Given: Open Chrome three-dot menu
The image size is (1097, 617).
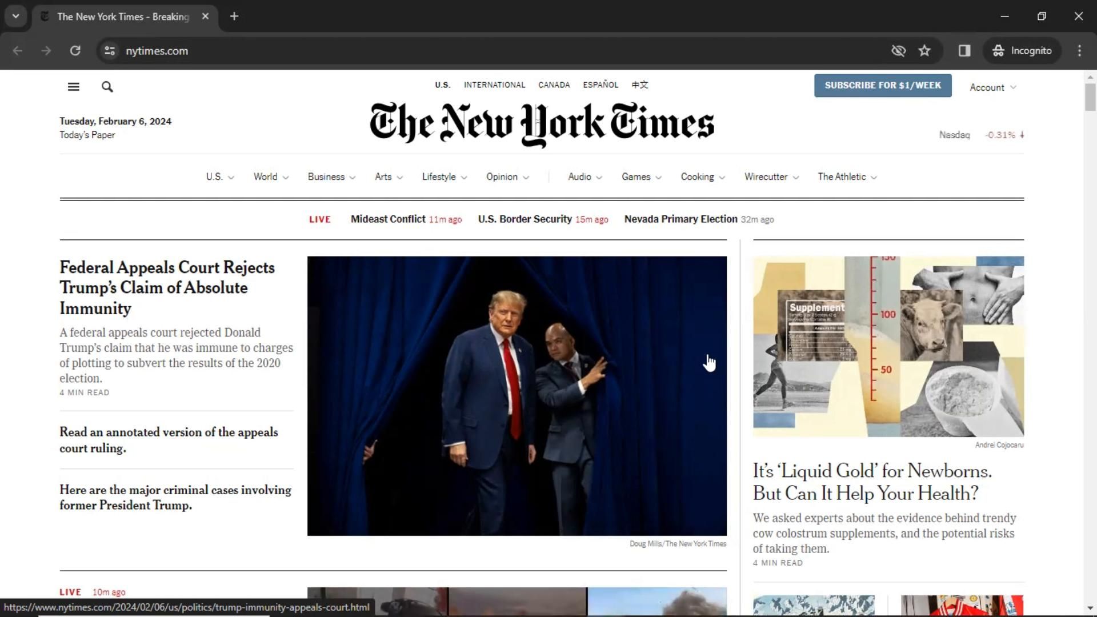Looking at the screenshot, I should point(1079,51).
